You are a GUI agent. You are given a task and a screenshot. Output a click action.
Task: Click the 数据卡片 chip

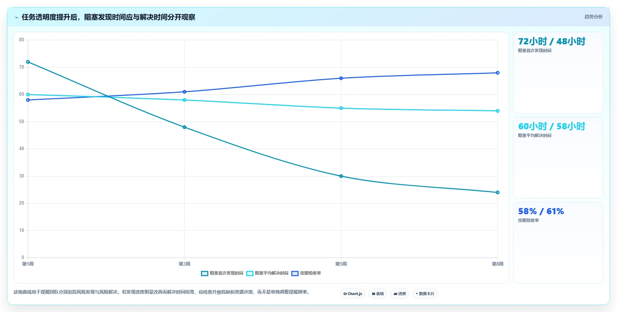[425, 294]
